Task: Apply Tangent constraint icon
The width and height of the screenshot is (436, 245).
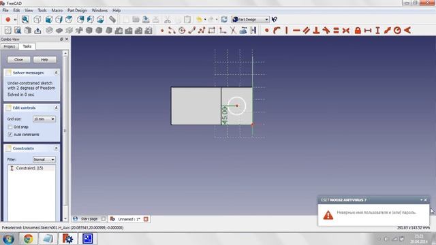Action: pos(326,30)
